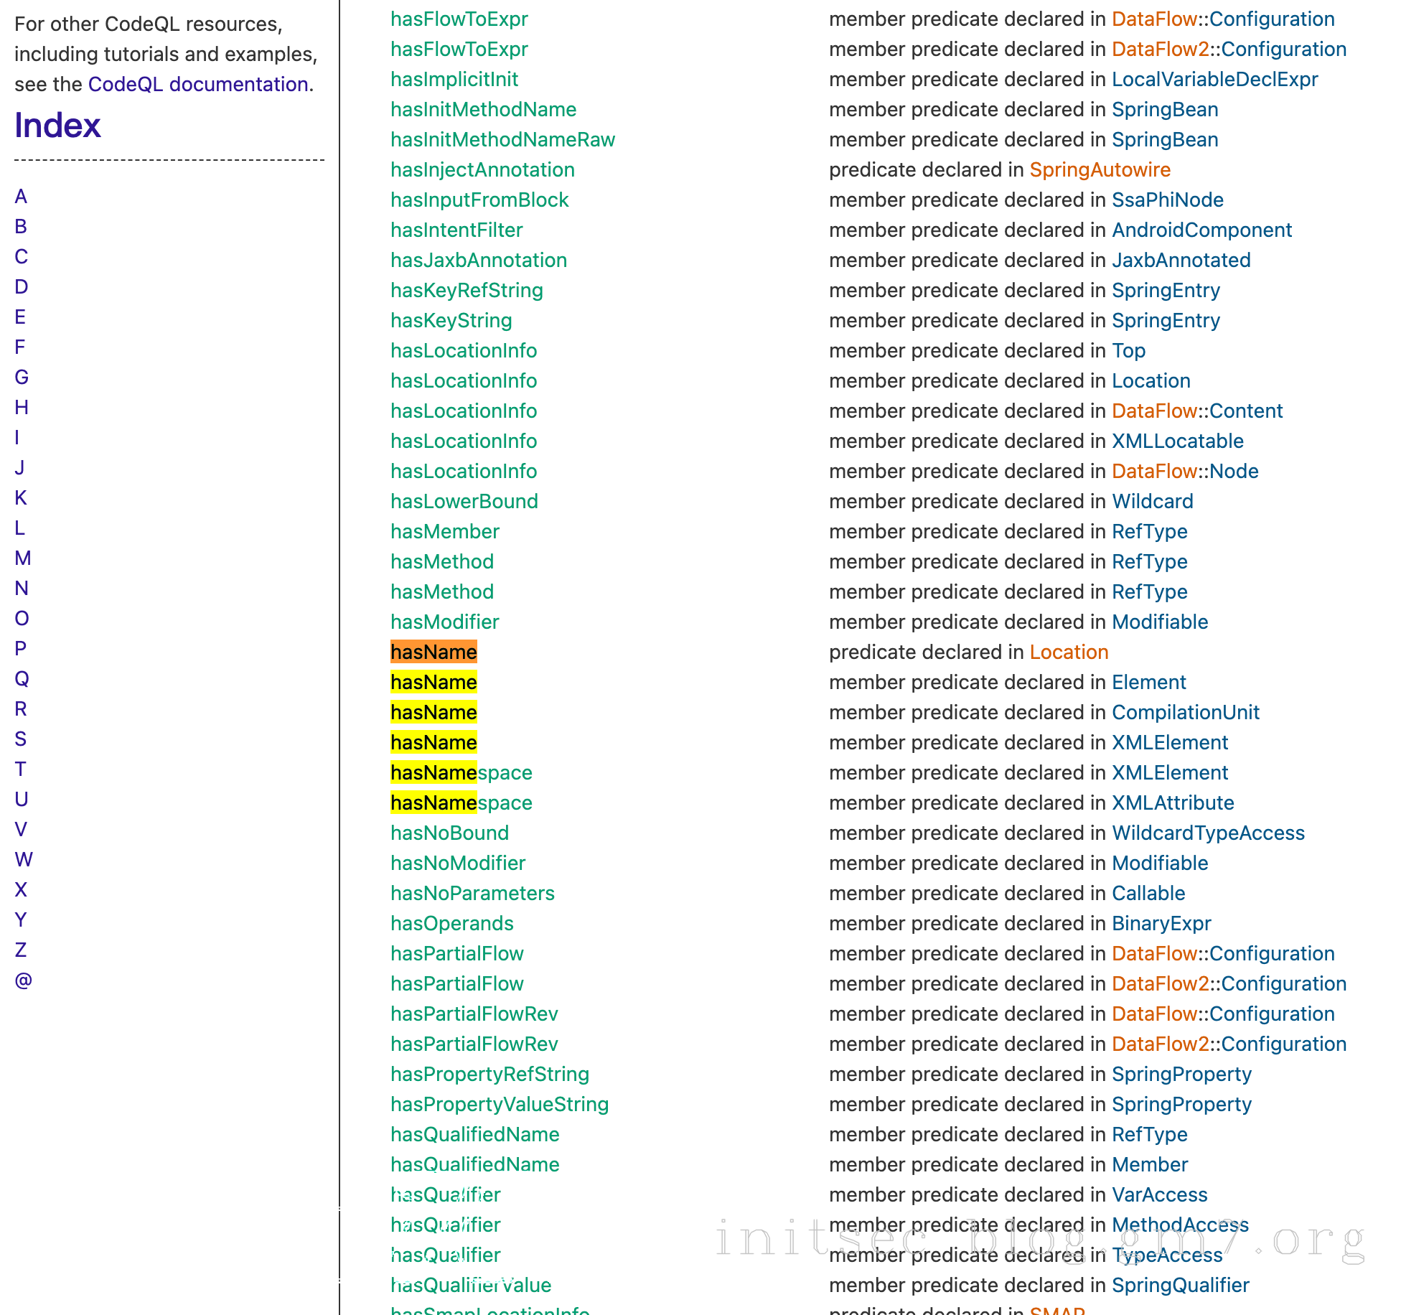
Task: Open hasPropertyValueString predicate
Action: point(499,1104)
